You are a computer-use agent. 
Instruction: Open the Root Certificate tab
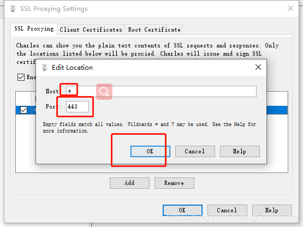(154, 29)
